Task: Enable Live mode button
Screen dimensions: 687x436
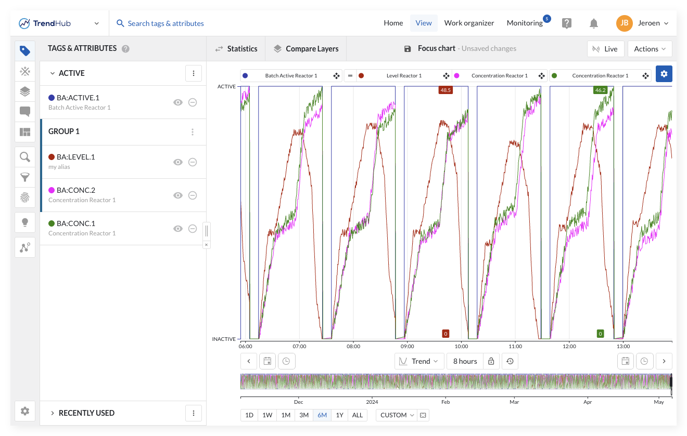Action: (605, 49)
